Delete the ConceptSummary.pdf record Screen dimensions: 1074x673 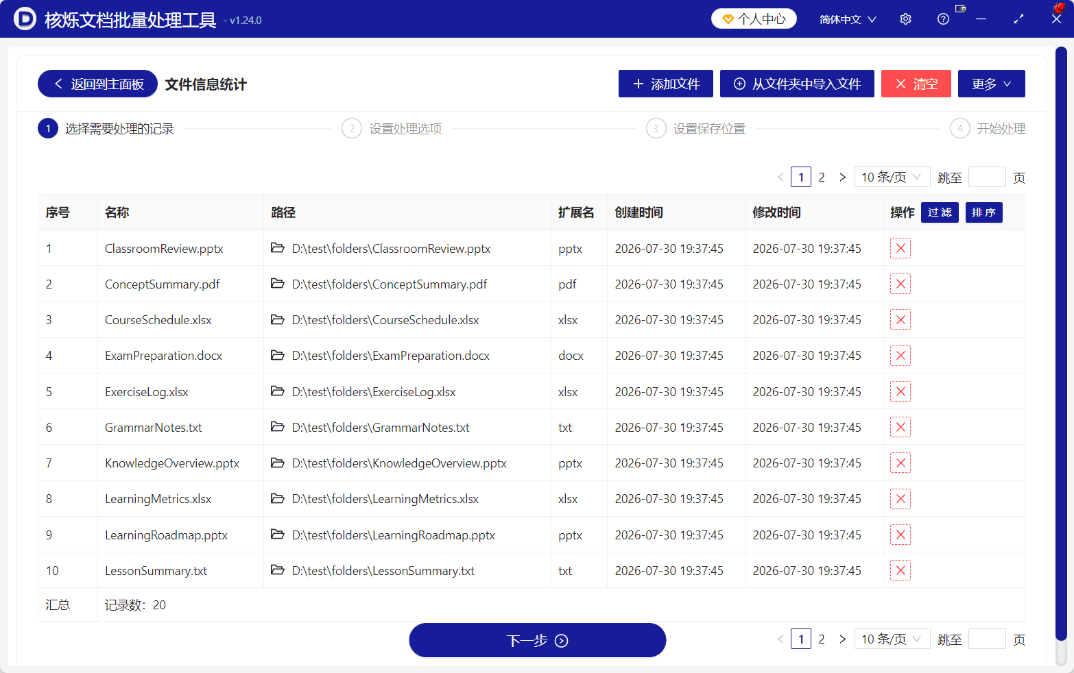click(900, 284)
